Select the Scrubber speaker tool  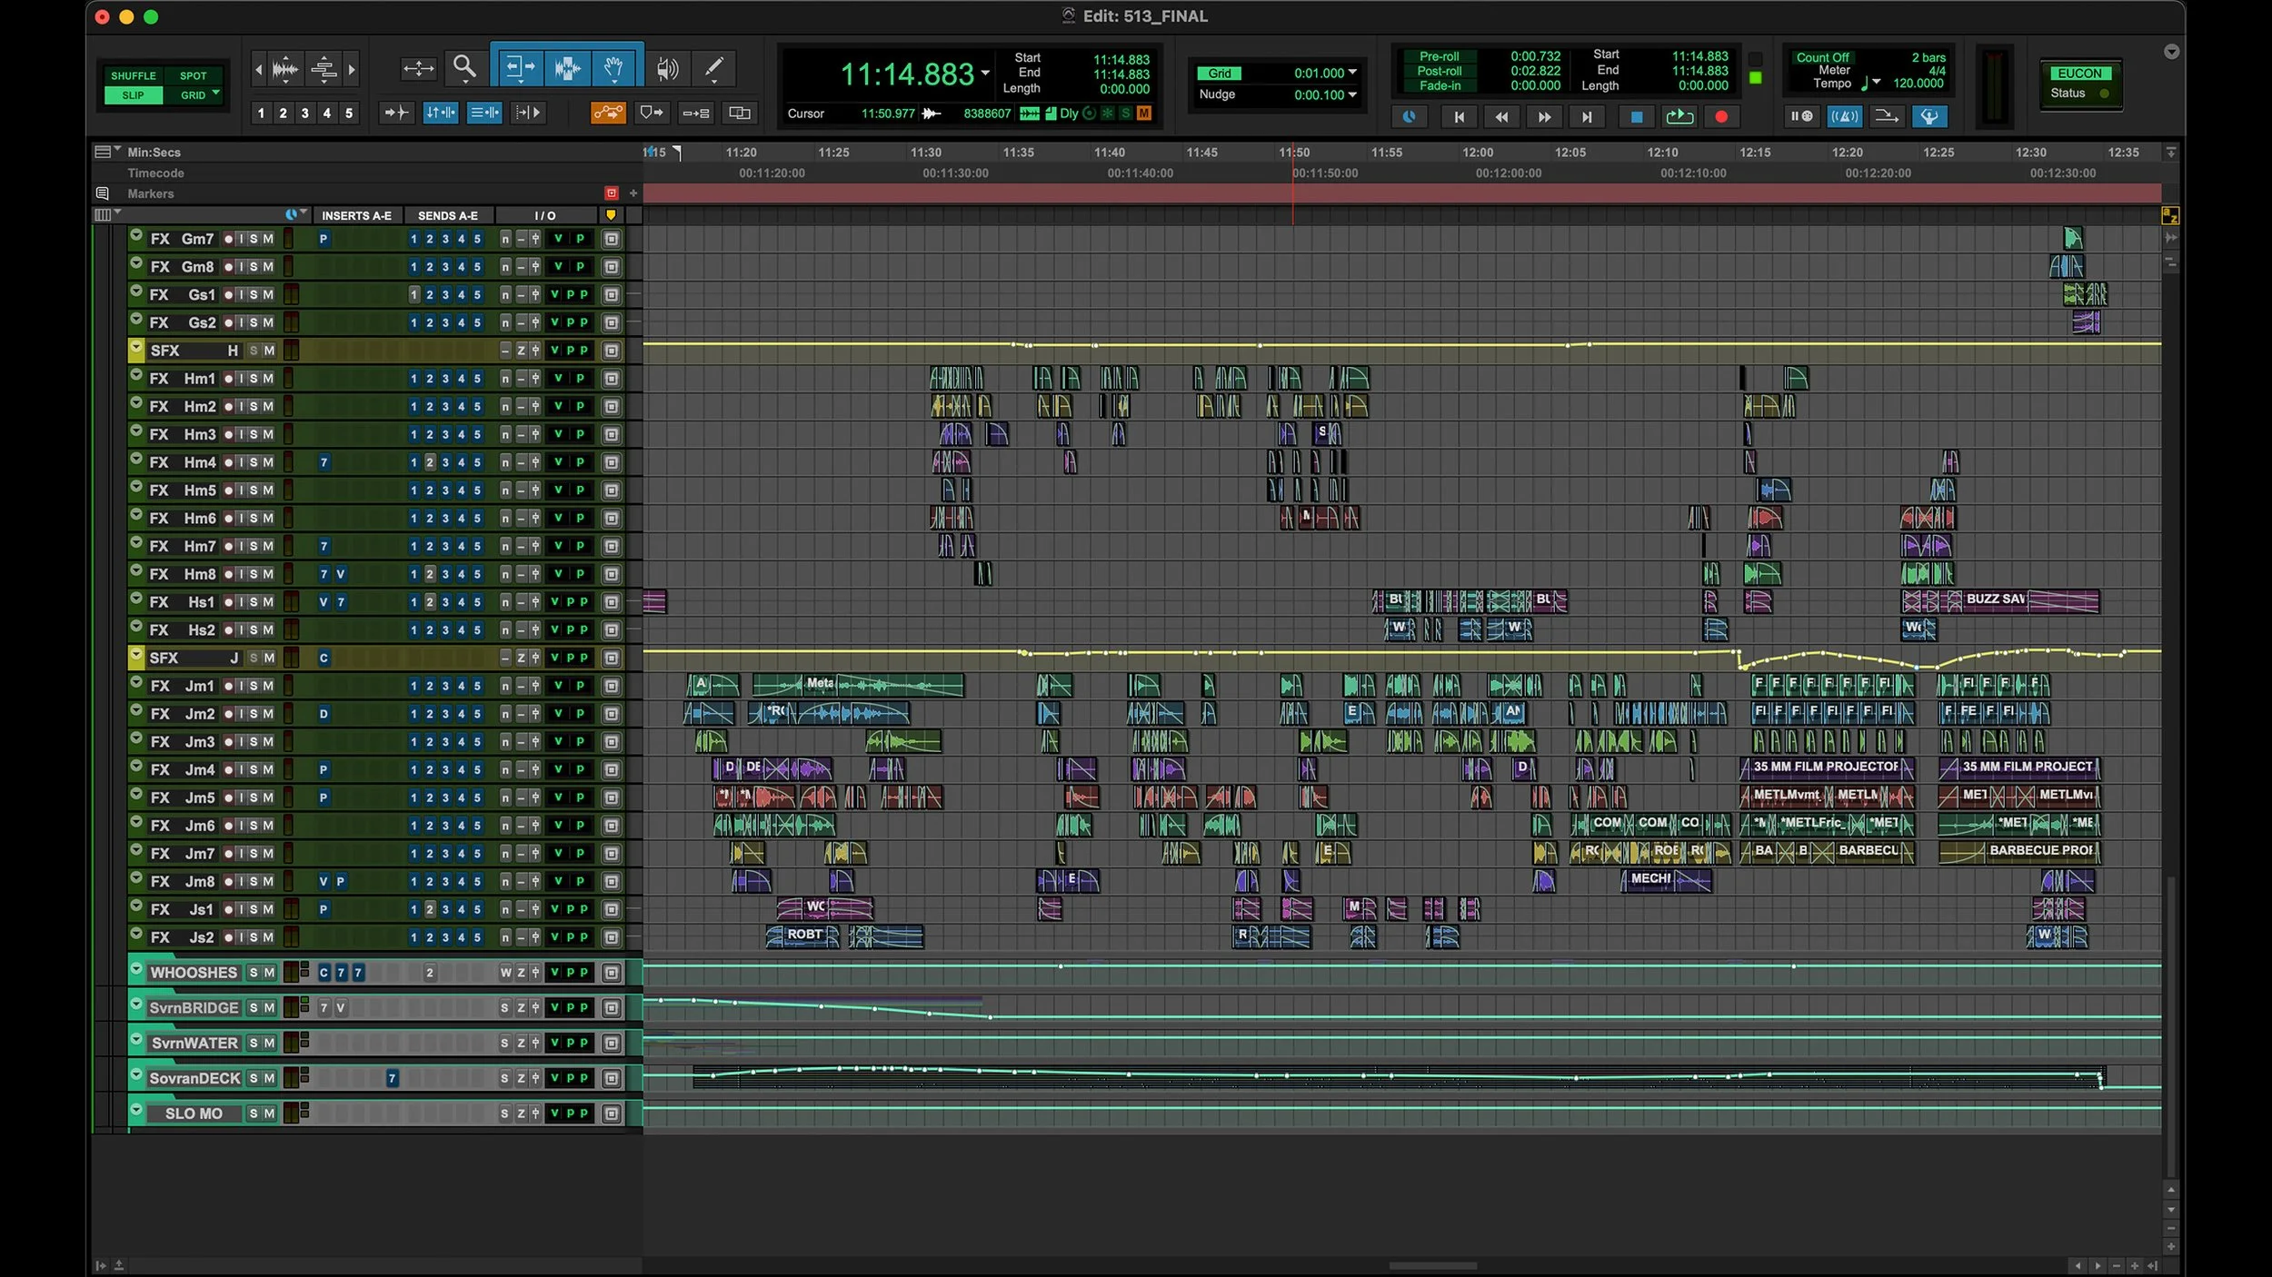point(667,68)
